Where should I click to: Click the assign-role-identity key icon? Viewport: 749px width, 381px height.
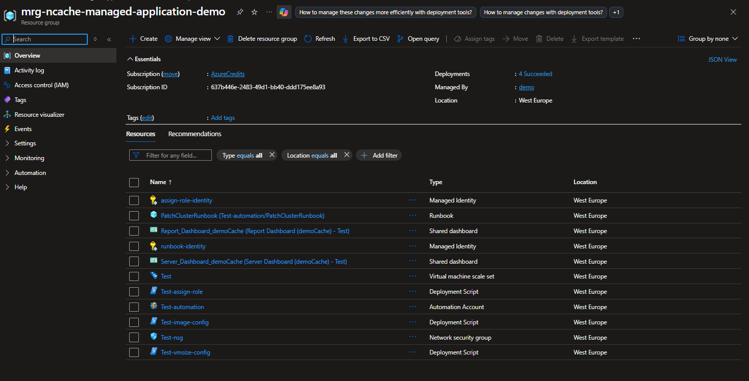(154, 200)
